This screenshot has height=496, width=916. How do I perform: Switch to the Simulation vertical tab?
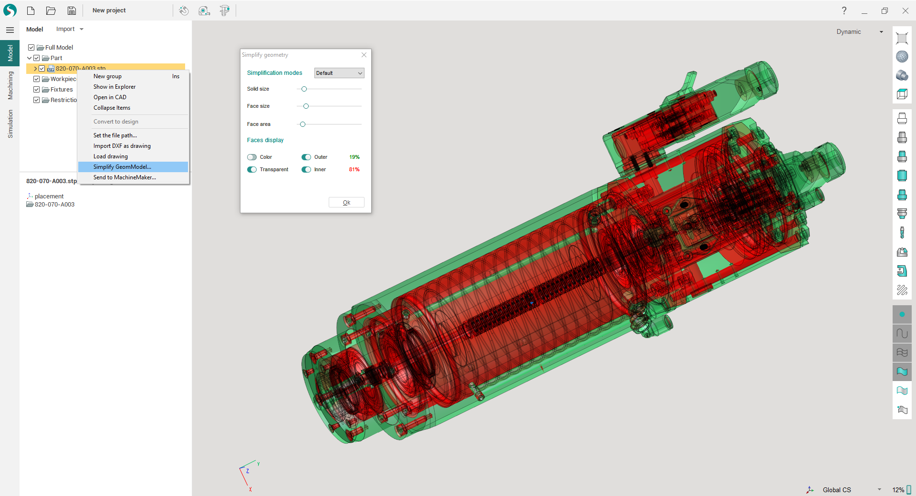point(10,124)
